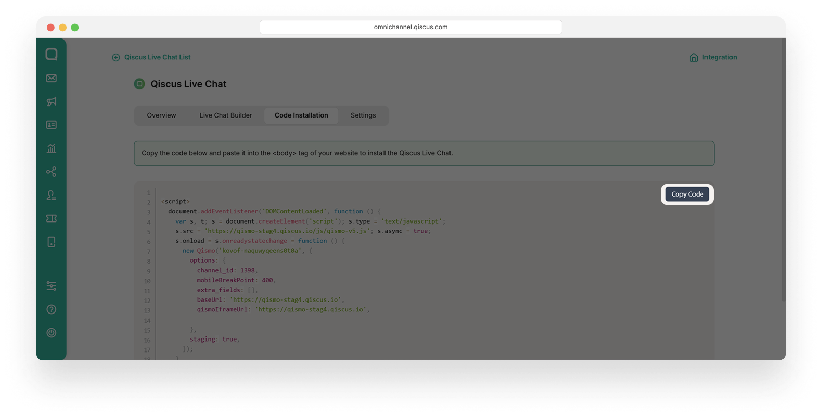This screenshot has width=822, height=417.
Task: Open the broadcast megaphone sidebar icon
Action: coord(52,101)
